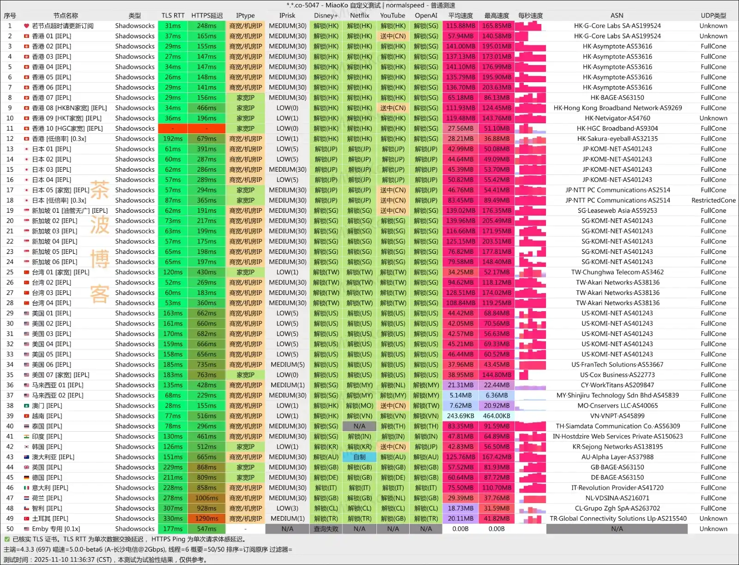Click the Korea flag beside 韩国 [IEPL]
The height and width of the screenshot is (565, 739).
click(x=27, y=447)
